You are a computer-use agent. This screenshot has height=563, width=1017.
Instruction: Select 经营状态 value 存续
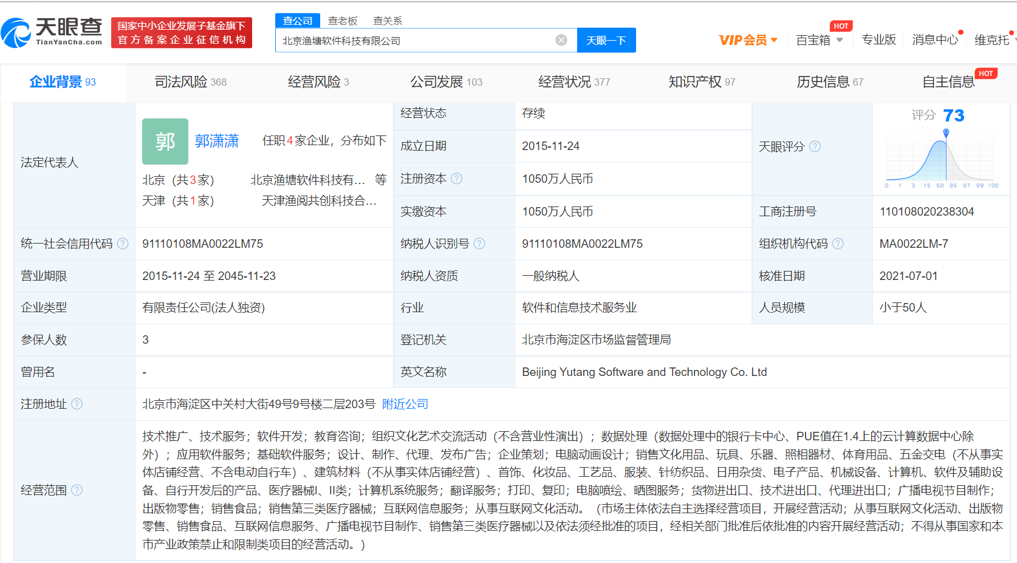[x=533, y=113]
